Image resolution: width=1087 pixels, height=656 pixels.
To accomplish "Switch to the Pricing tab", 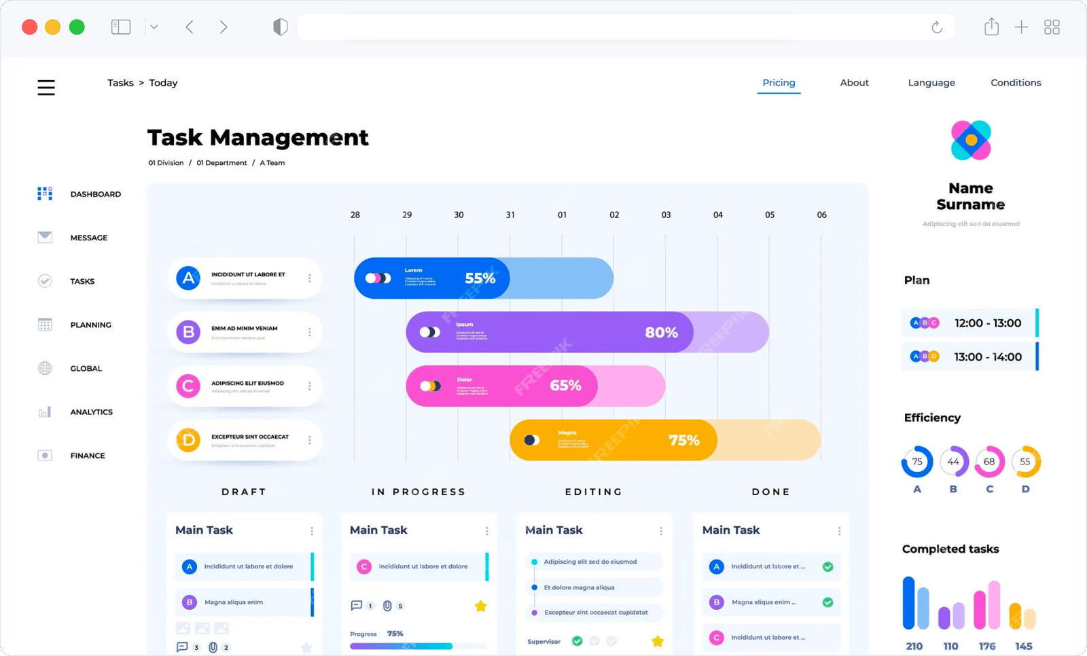I will tap(779, 83).
